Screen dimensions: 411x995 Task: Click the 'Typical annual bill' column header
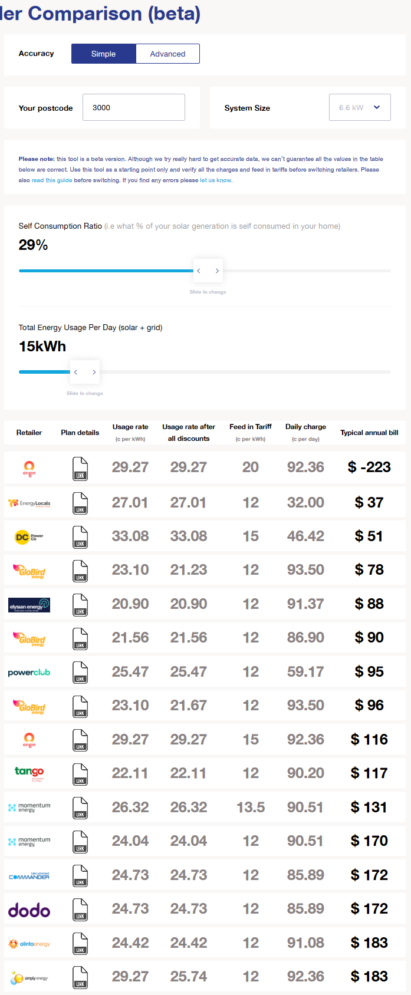pyautogui.click(x=369, y=433)
